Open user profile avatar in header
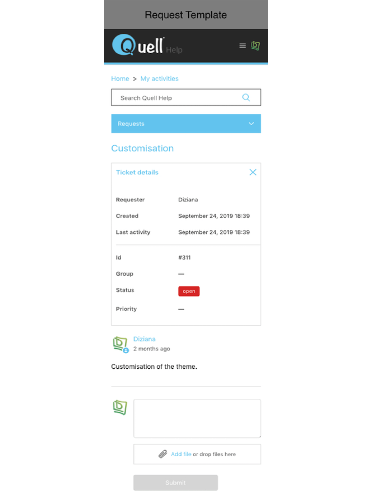The width and height of the screenshot is (369, 503). point(255,46)
